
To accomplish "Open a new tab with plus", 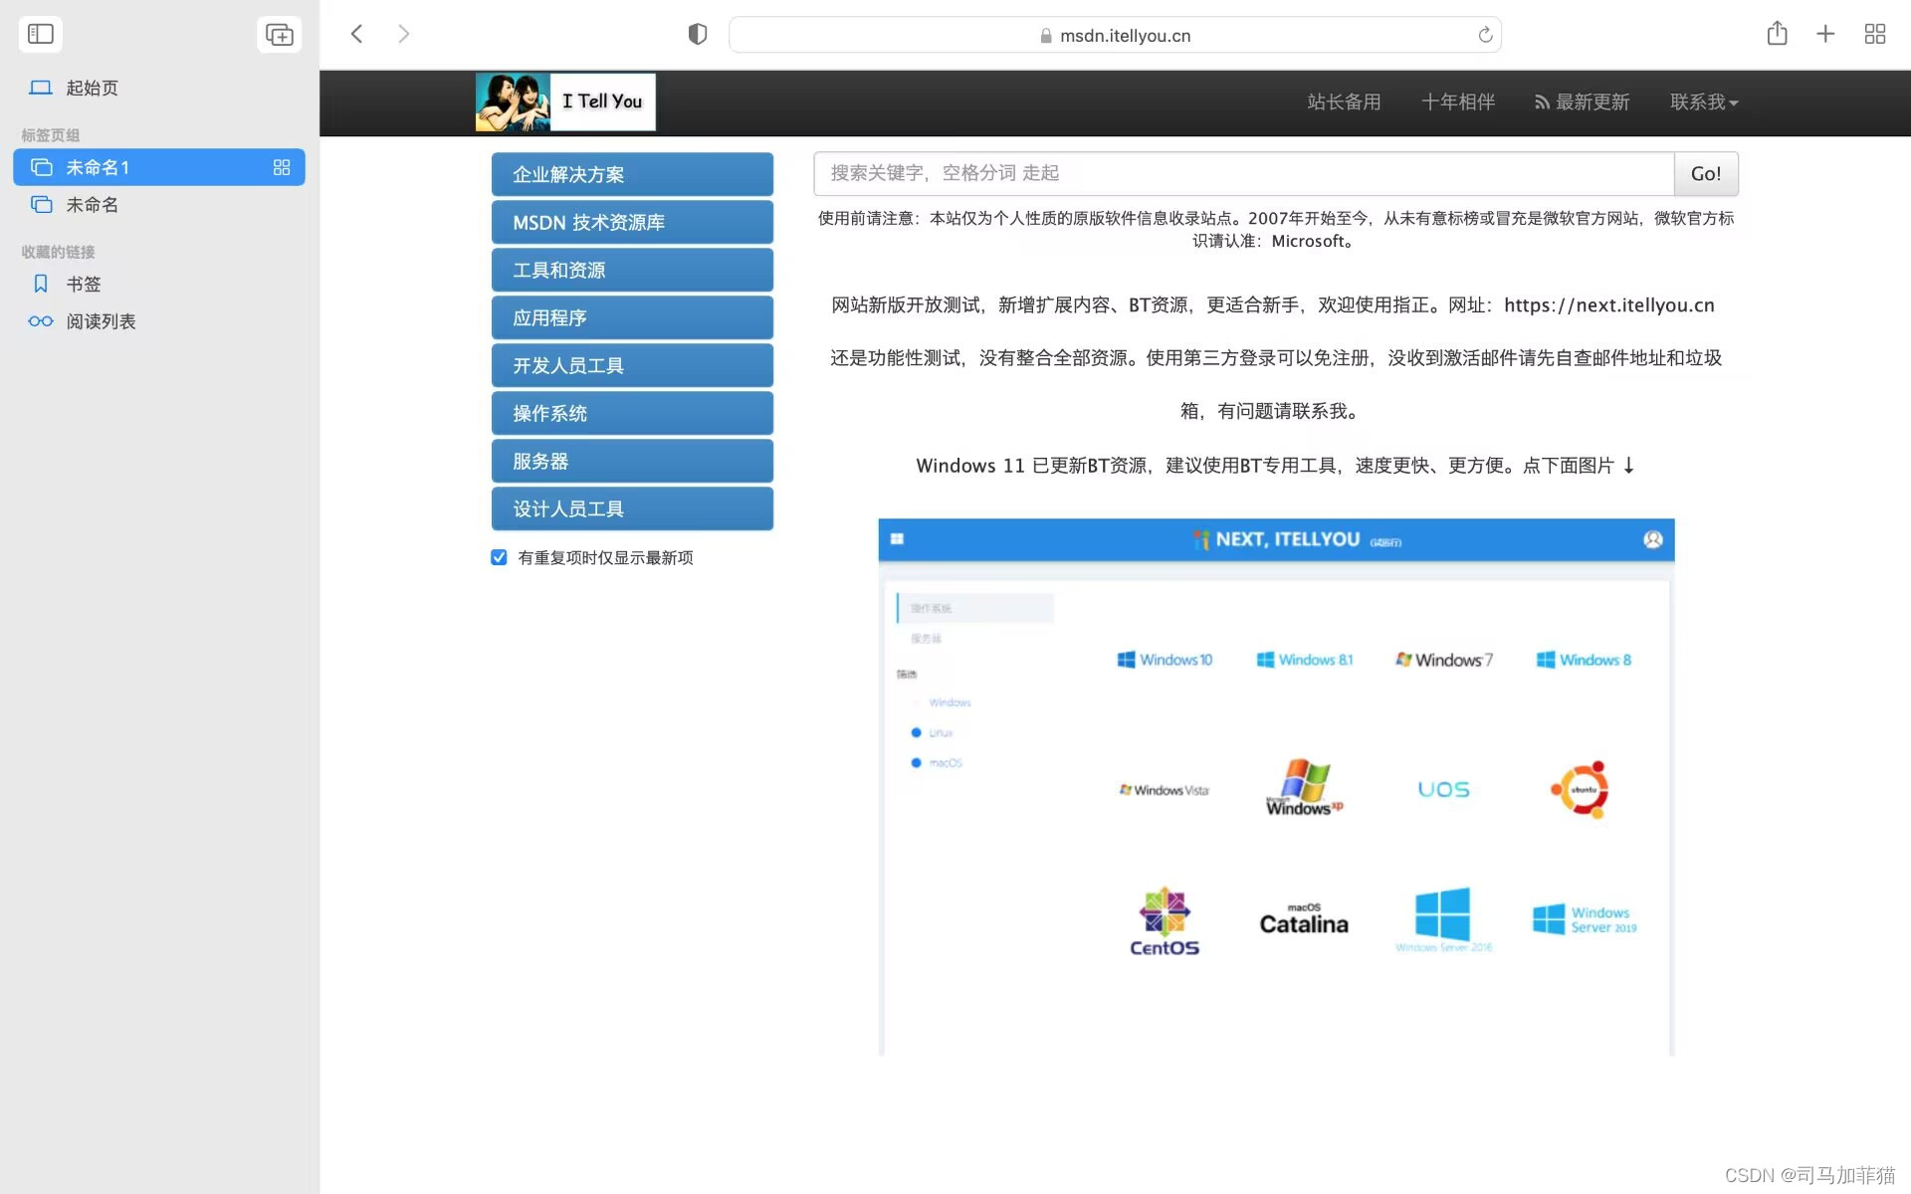I will tap(1825, 34).
